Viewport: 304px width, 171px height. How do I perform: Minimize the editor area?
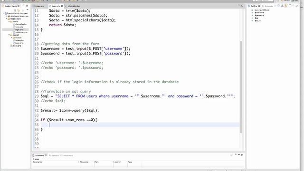238,6
